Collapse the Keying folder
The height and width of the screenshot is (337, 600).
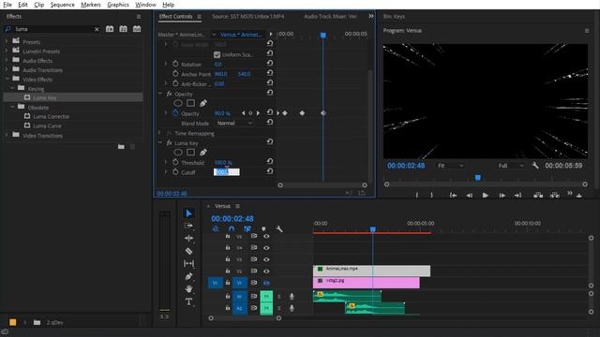coord(12,88)
